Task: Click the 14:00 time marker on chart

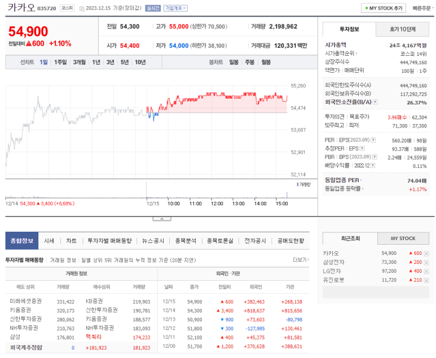Action: point(260,204)
